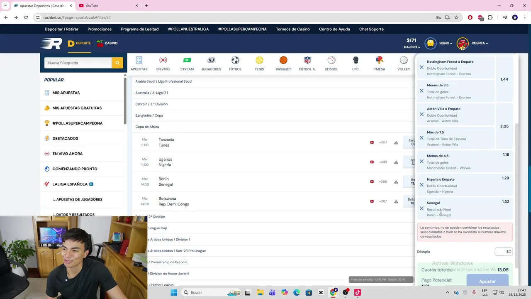Screen dimensions: 531x299
Task: Open Torneos de Casino menu item
Action: [x=293, y=29]
